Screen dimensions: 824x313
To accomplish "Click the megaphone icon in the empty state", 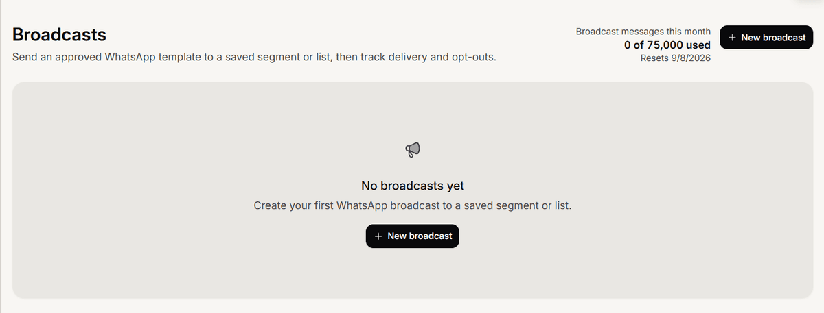I will tap(412, 150).
